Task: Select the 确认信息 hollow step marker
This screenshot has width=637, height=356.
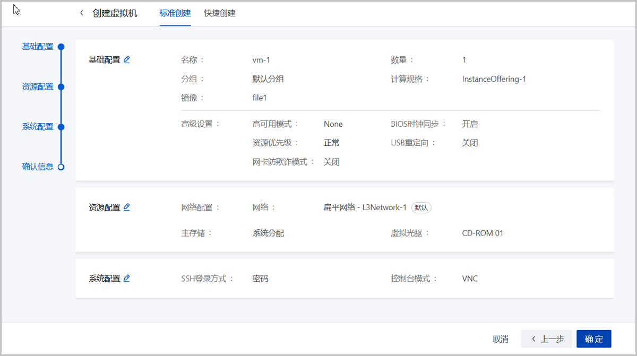Action: pos(61,167)
